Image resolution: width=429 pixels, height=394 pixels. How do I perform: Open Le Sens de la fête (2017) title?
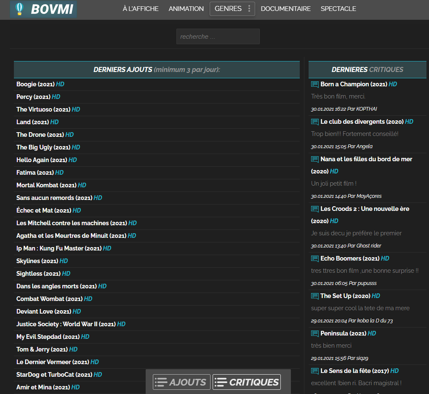[360, 371]
